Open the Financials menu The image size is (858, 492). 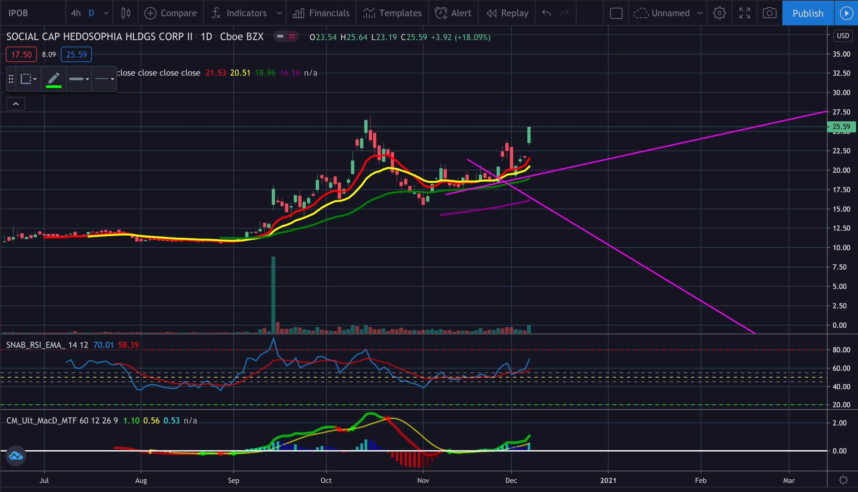point(321,13)
